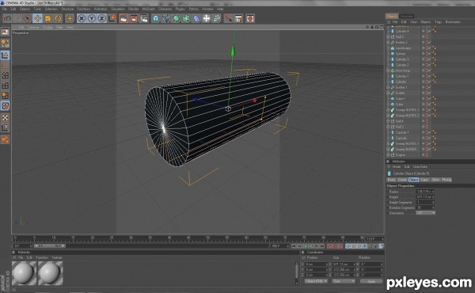This screenshot has width=475, height=293.
Task: Open the particle emitter toolbar icon
Action: [x=217, y=18]
